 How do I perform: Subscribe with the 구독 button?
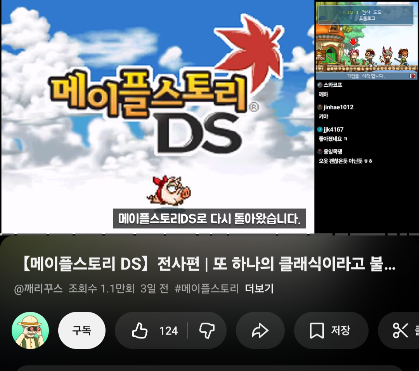pos(82,330)
